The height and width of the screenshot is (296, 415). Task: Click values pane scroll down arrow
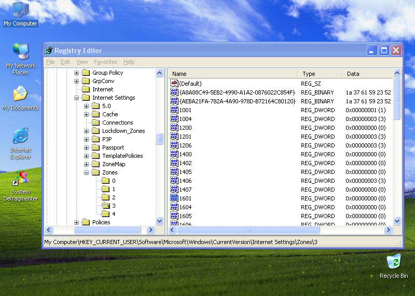(x=397, y=221)
